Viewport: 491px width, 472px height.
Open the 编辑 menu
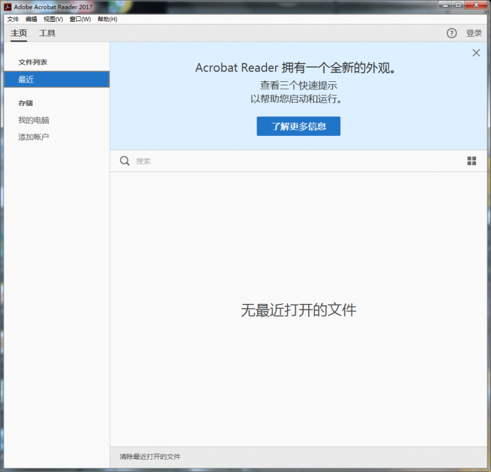(31, 19)
